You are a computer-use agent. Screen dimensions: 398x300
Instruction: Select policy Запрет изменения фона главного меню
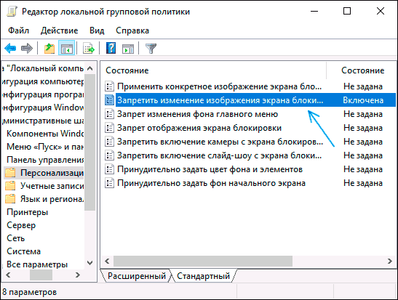coord(197,114)
